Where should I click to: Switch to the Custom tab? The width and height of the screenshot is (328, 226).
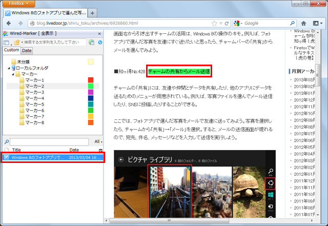(11, 50)
